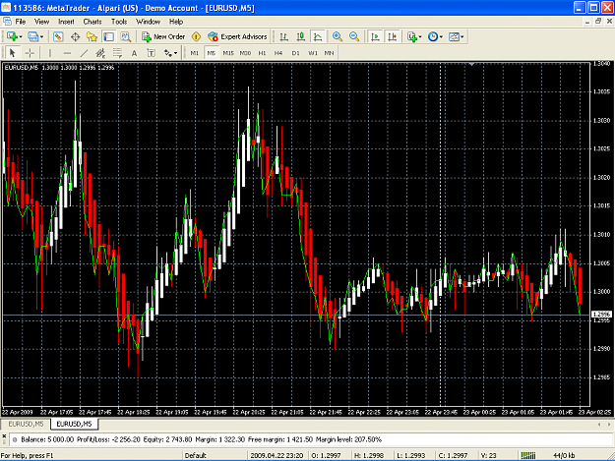Viewport: 615px width, 461px height.
Task: Open the Arrows objects icon
Action: [x=168, y=53]
